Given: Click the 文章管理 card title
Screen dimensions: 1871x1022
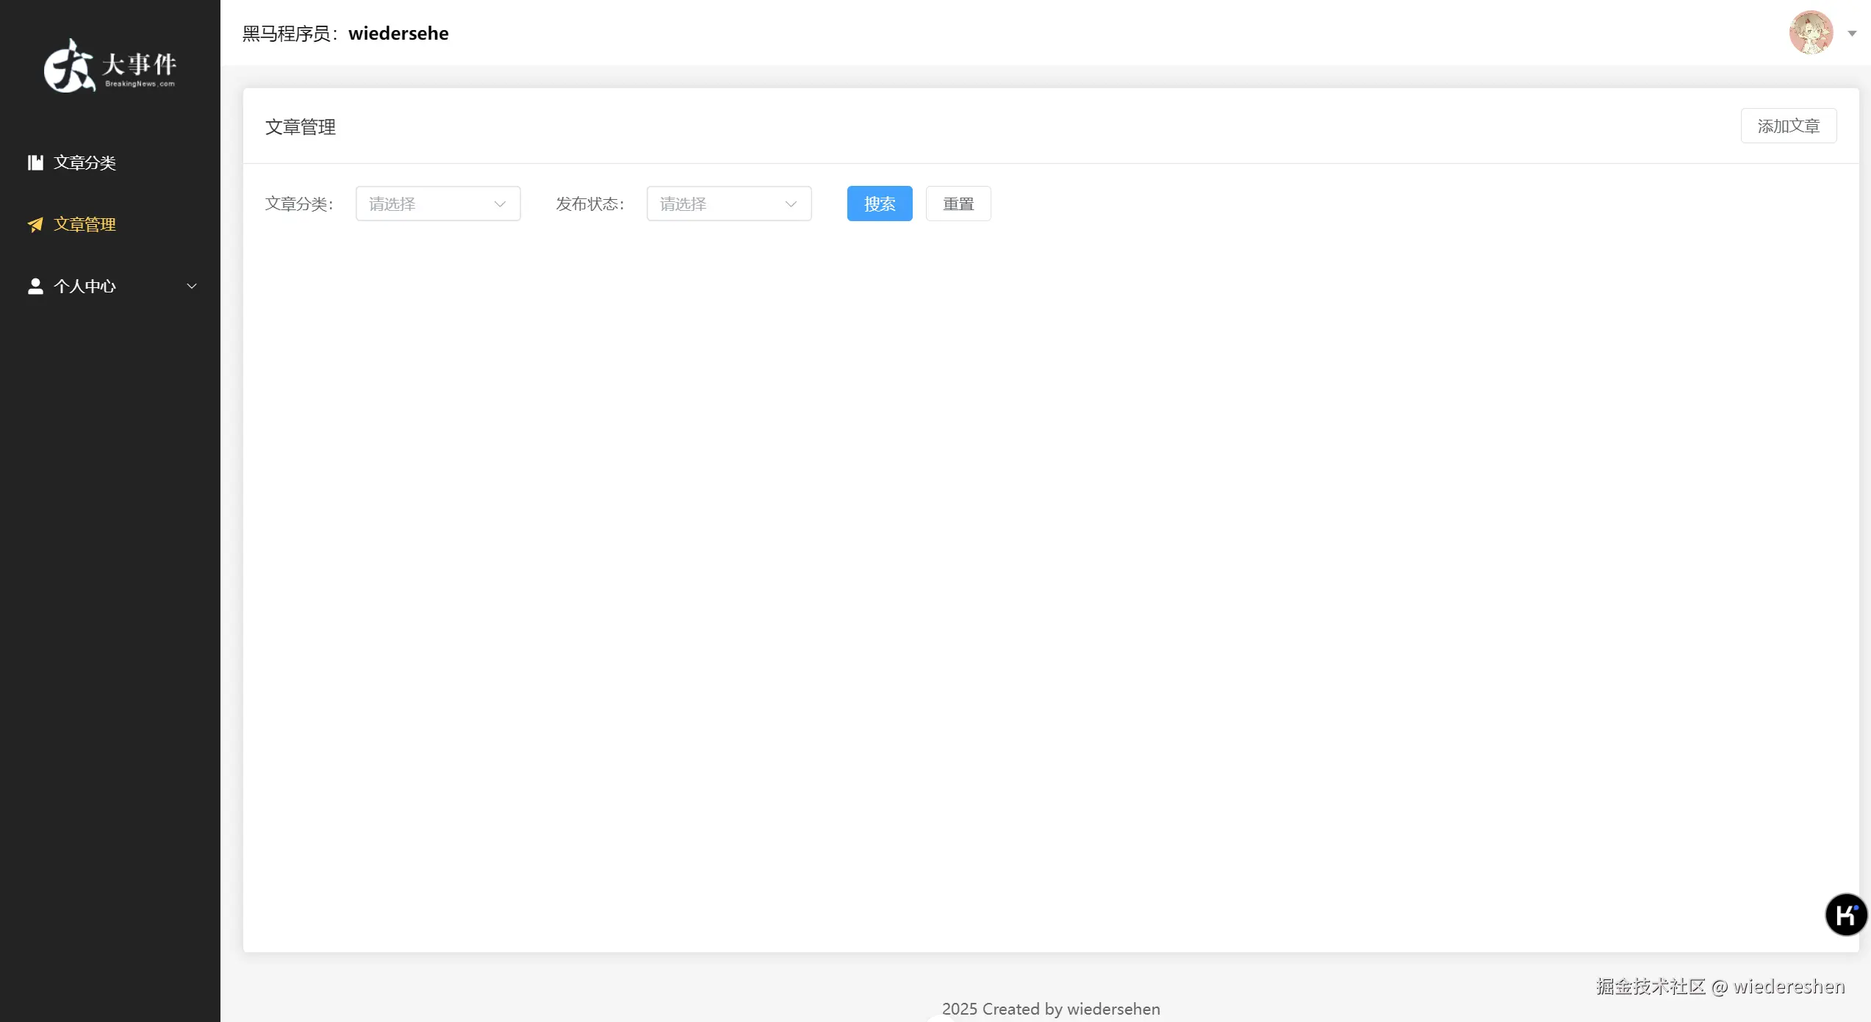Looking at the screenshot, I should (301, 127).
